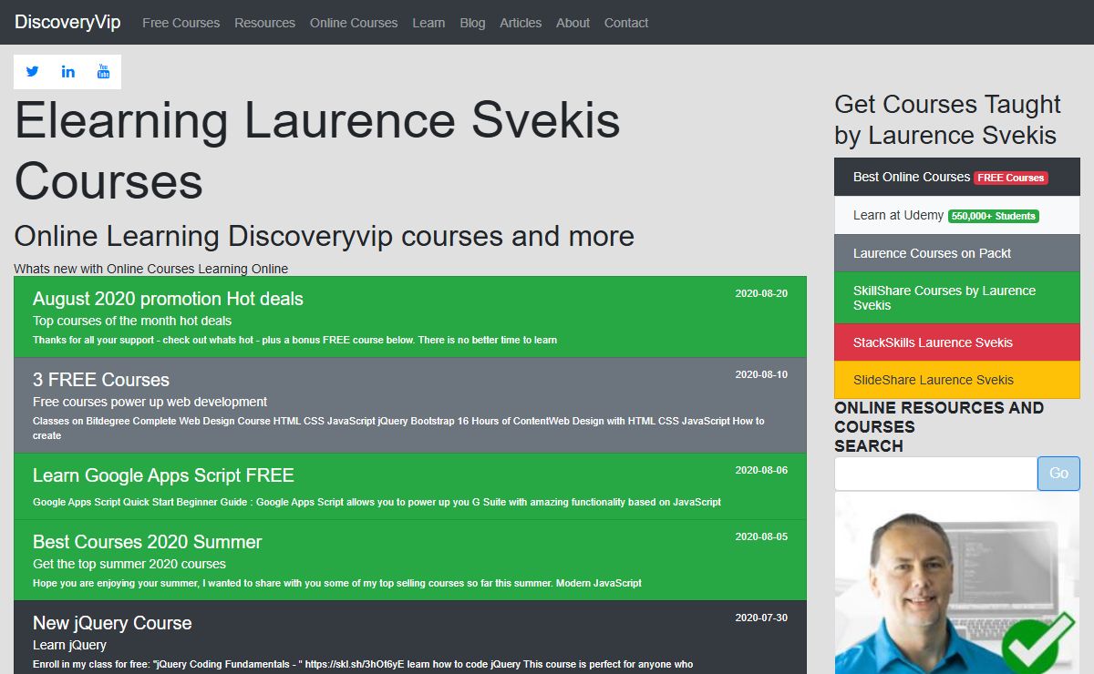This screenshot has width=1094, height=674.
Task: Open the YouTube social icon
Action: 103,72
